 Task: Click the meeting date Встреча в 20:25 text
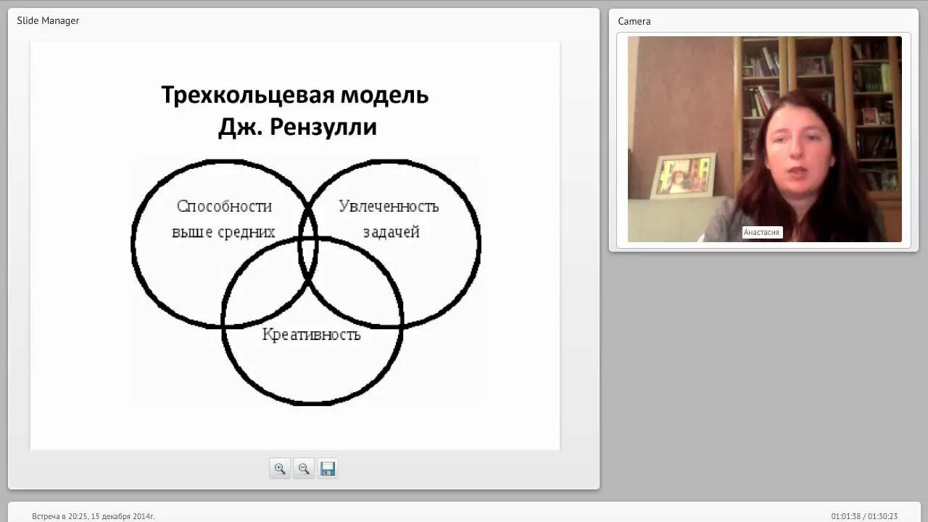[94, 516]
